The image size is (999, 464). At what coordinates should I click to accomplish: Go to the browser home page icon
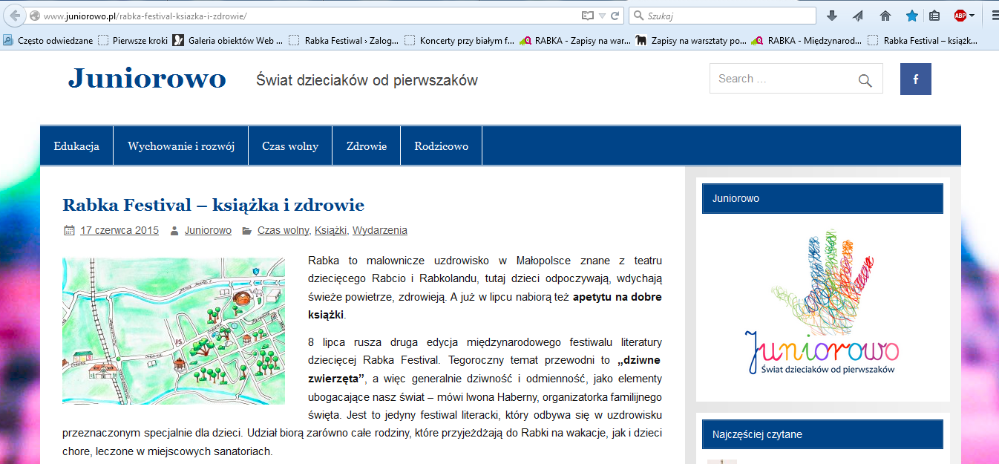point(885,16)
